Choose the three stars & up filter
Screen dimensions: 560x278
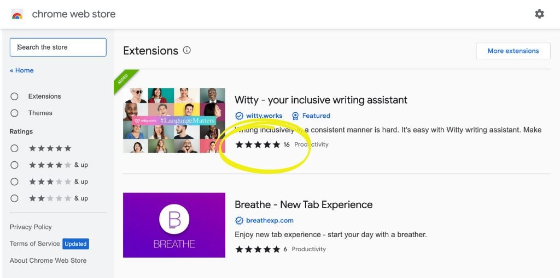click(x=15, y=182)
